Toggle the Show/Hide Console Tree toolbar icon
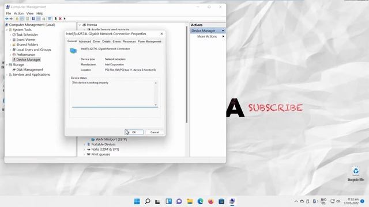This screenshot has width=369, height=207. click(x=22, y=19)
